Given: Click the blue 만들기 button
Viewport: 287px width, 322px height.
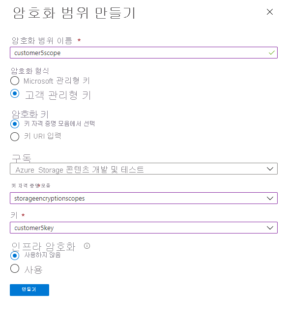Looking at the screenshot, I should click(x=29, y=290).
